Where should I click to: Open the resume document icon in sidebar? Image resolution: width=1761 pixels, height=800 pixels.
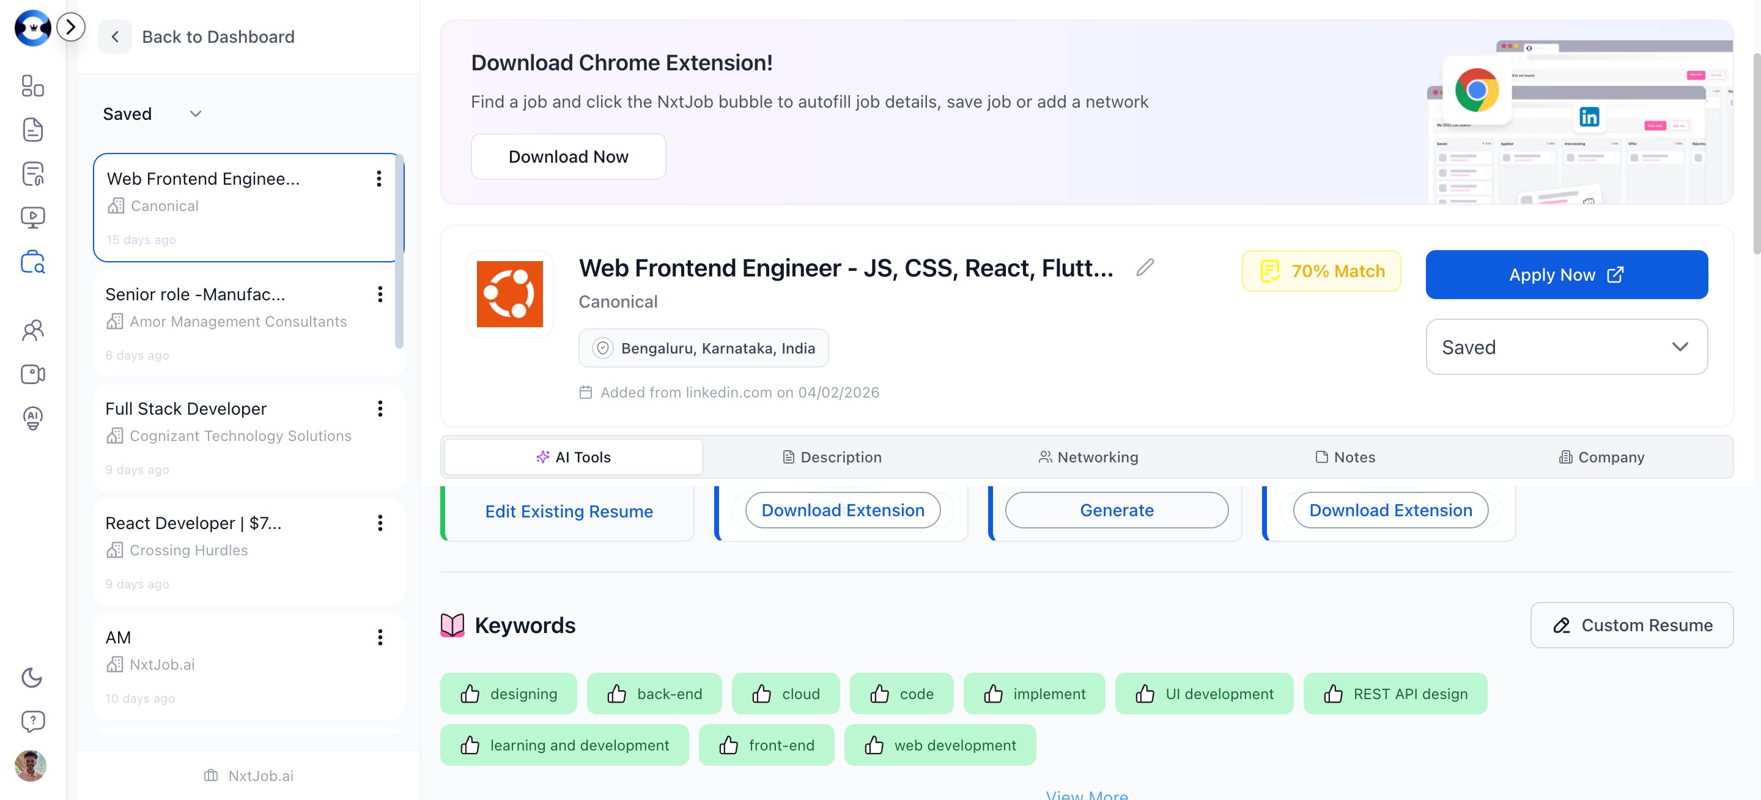tap(33, 129)
